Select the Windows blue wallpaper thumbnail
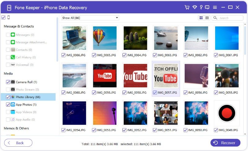 [x=227, y=38]
